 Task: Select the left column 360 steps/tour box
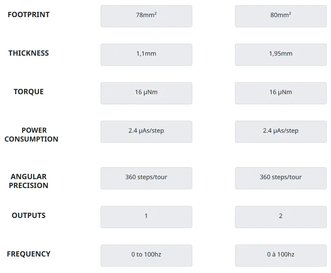tap(146, 178)
